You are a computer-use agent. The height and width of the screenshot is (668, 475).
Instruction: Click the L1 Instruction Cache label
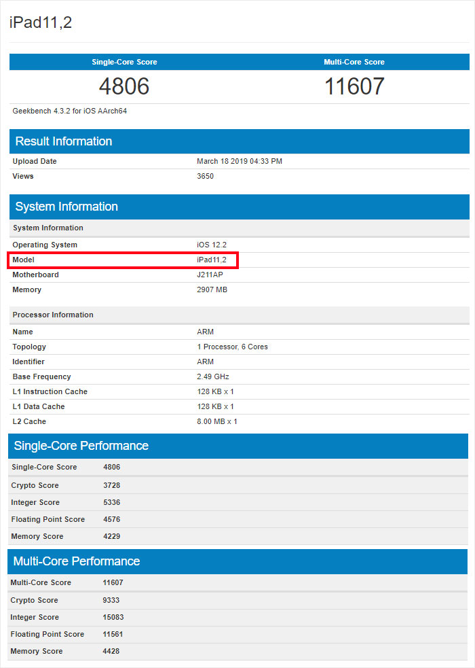coord(50,391)
